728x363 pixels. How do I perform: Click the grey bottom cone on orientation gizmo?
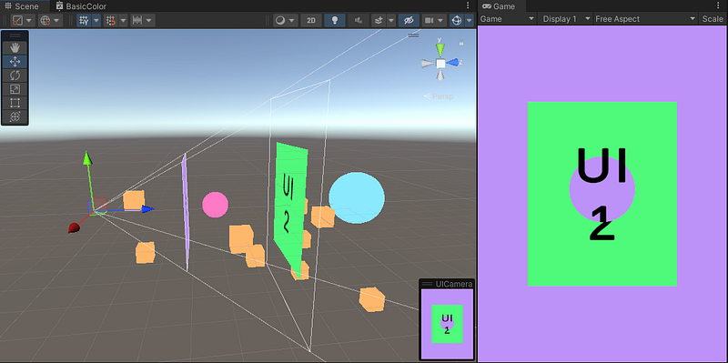(440, 76)
